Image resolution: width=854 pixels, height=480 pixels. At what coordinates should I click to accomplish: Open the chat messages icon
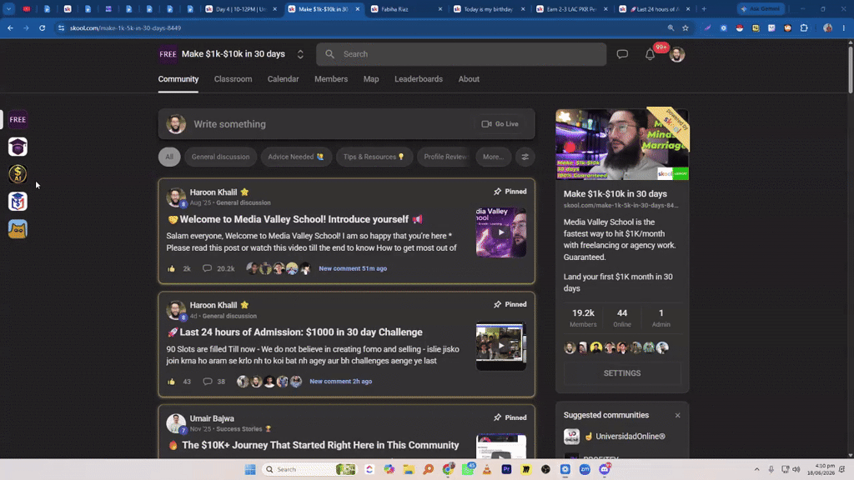[622, 54]
